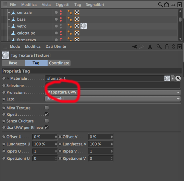184x181 pixels.
Task: Click the Tag Texture icon in the attribute header
Action: point(5,55)
